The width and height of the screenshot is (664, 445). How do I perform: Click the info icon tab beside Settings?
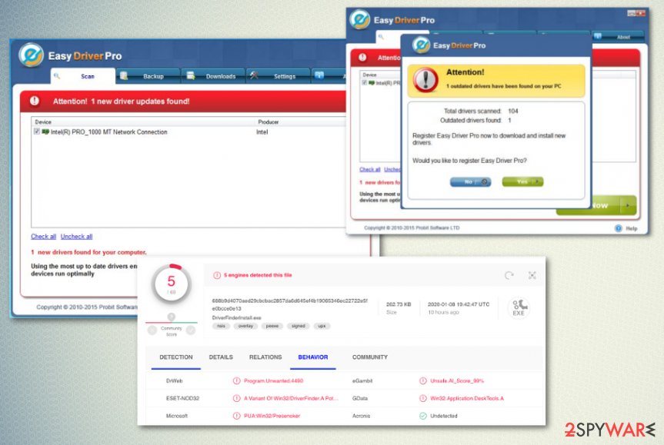pos(319,75)
